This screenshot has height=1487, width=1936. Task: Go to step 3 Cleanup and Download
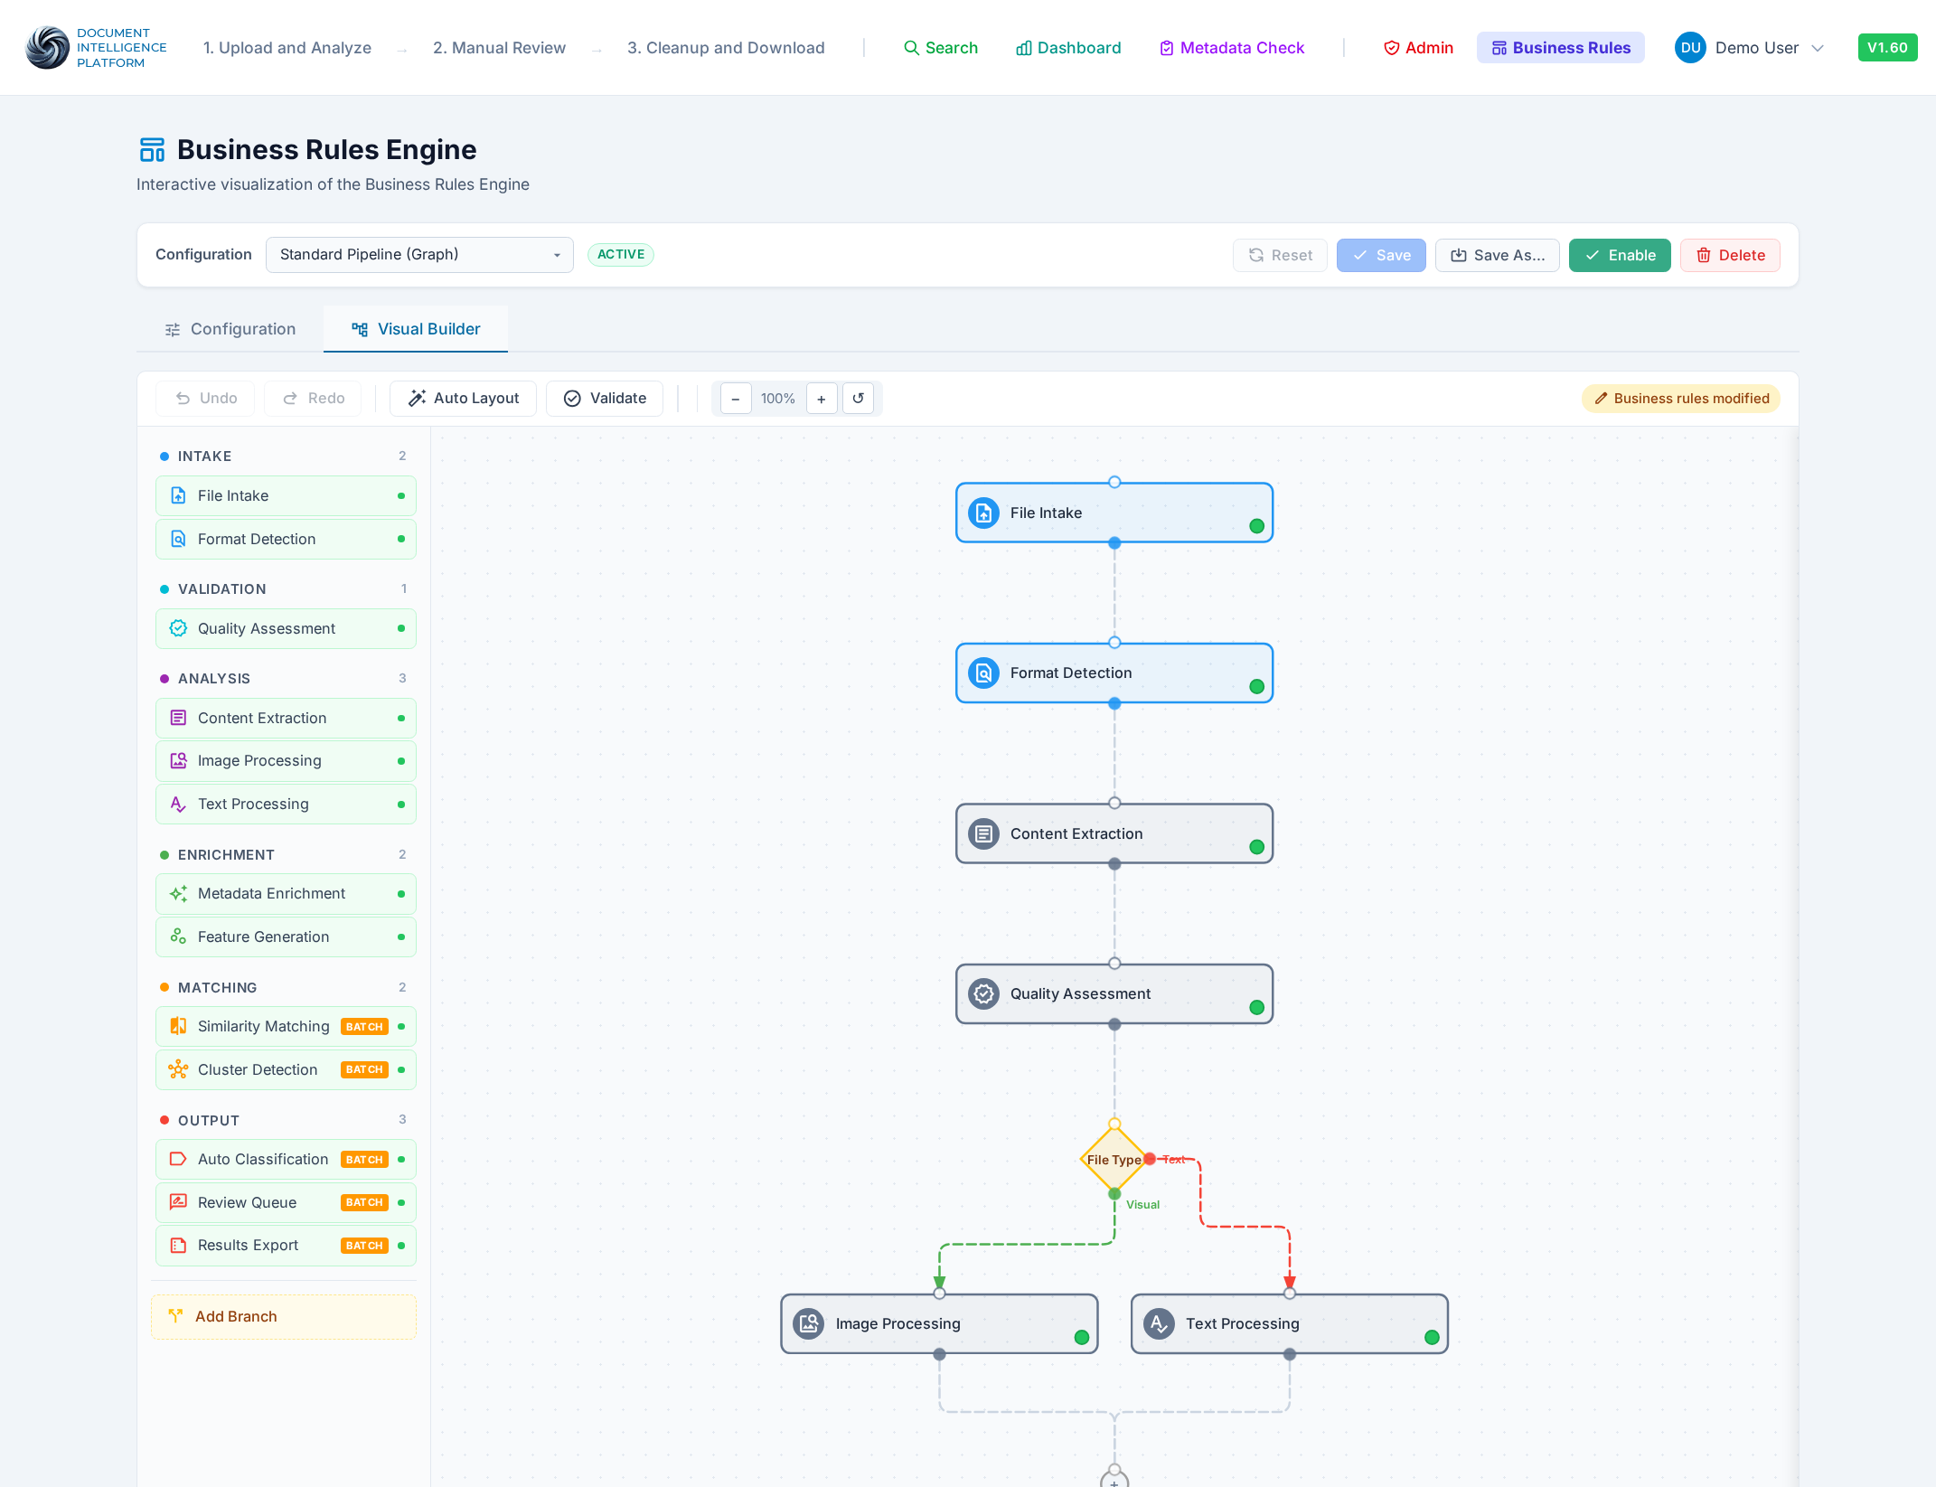click(726, 48)
